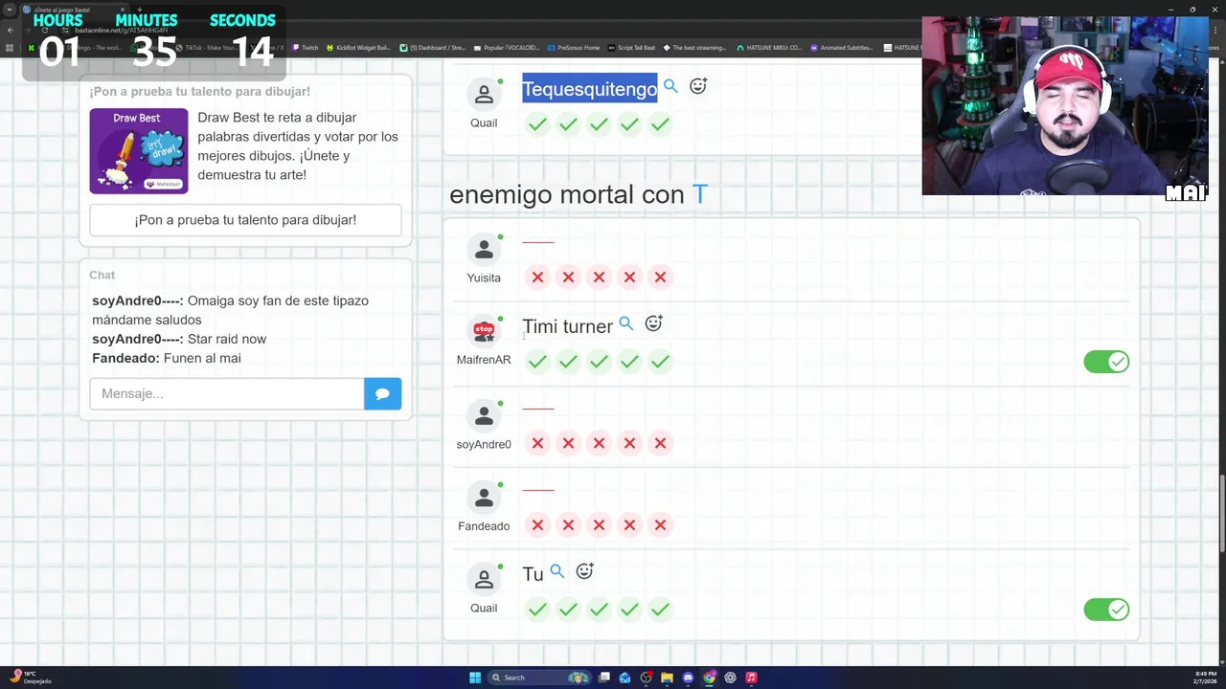
Task: Open Task View on the taskbar
Action: click(604, 678)
